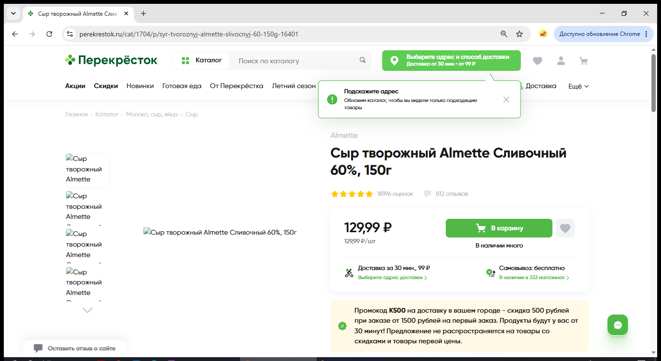Go to Готовая еда section
The image size is (661, 361).
(x=182, y=86)
